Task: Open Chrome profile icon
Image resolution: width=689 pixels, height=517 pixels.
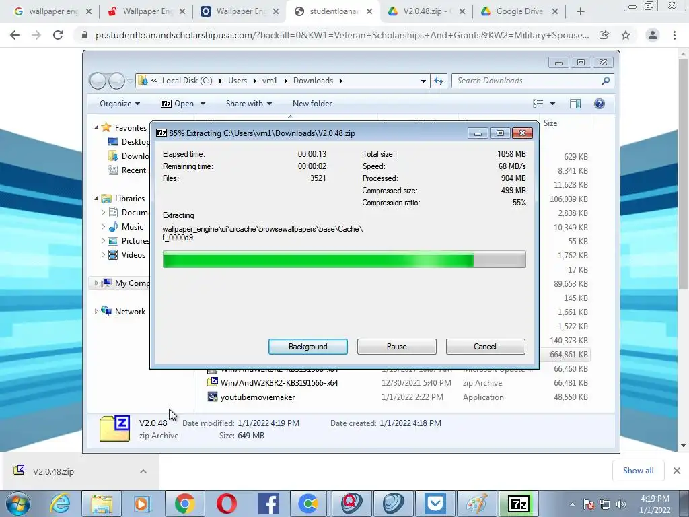Action: click(x=653, y=35)
